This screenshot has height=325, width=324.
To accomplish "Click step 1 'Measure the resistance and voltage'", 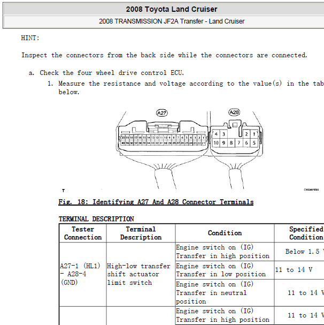I will [191, 88].
